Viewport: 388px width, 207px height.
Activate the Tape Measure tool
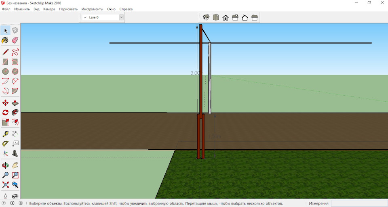(x=5, y=134)
